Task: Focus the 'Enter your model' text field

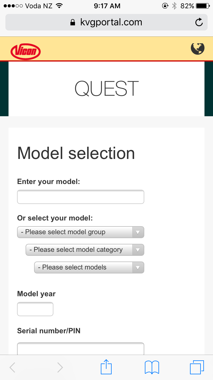Action: [x=81, y=197]
